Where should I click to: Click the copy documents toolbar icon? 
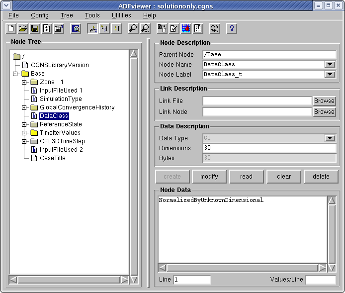[162, 28]
